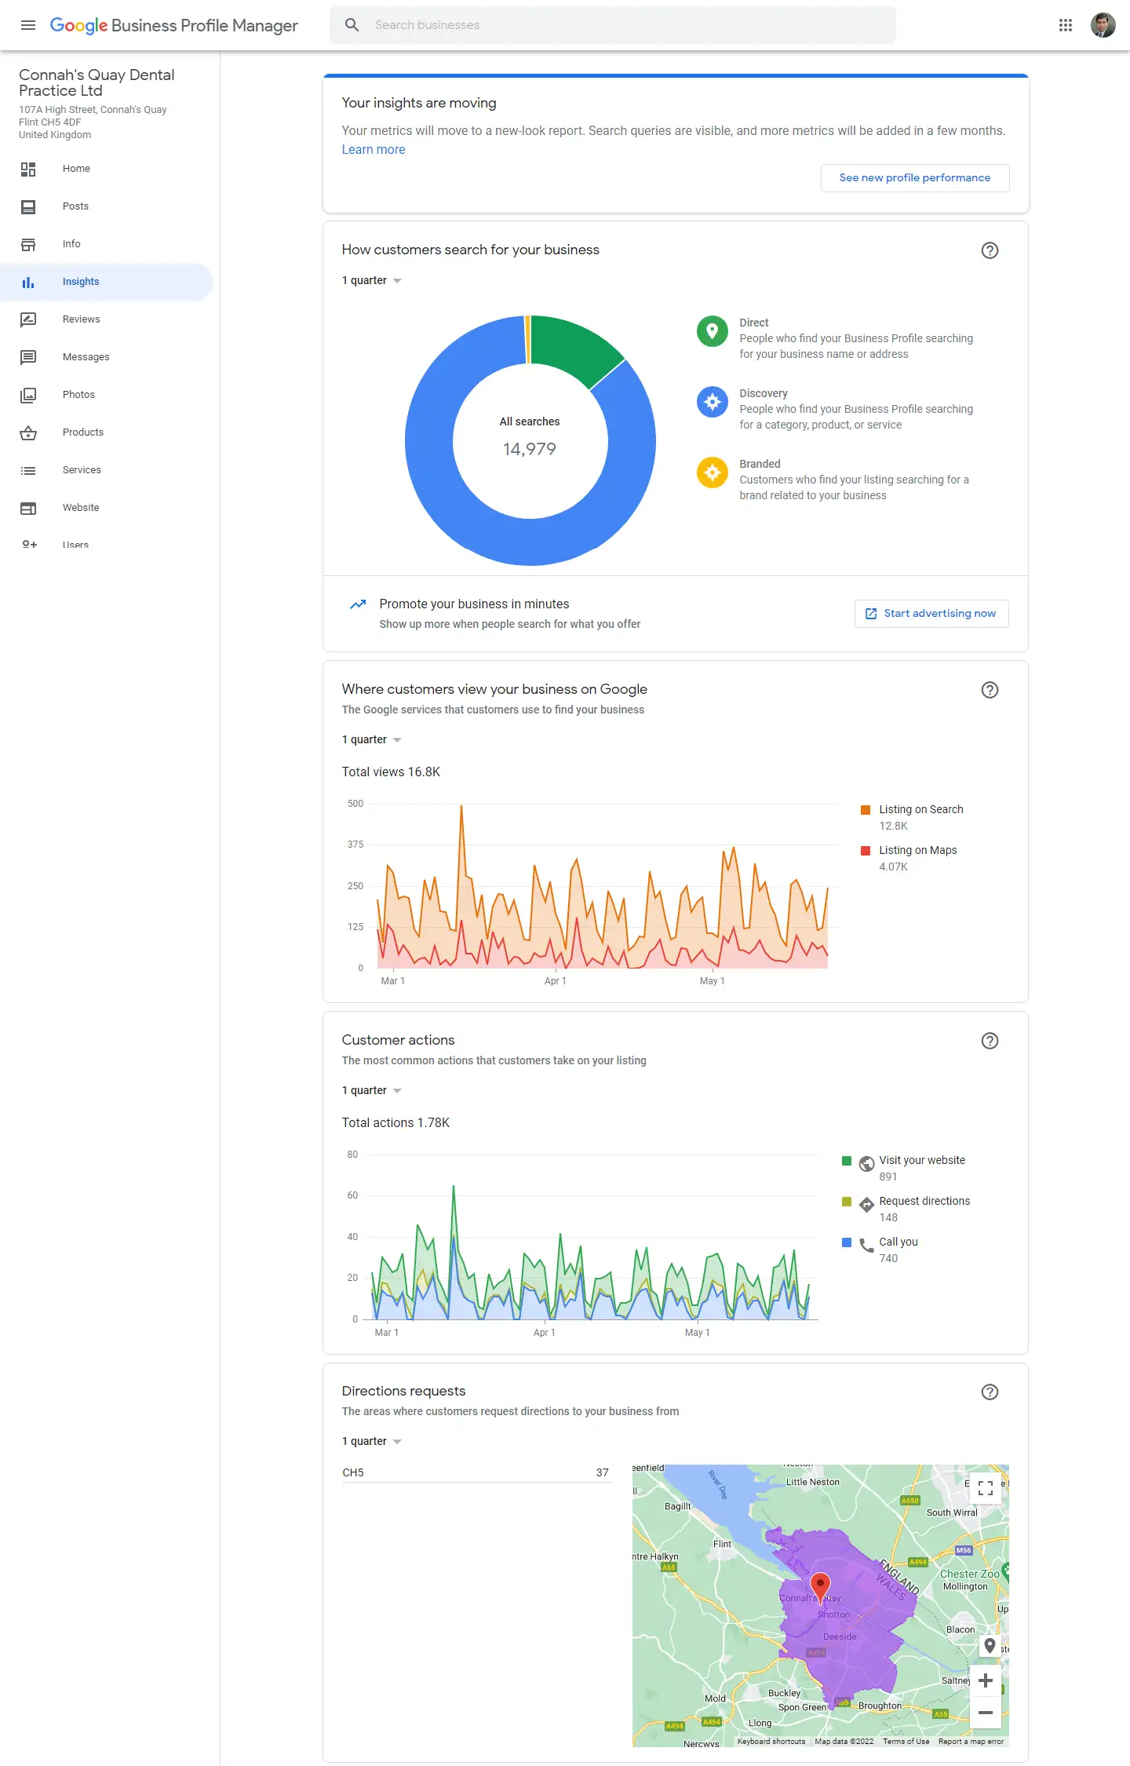Expand the Customer actions quarter dropdown
Viewport: 1130px width, 1766px height.
[372, 1091]
